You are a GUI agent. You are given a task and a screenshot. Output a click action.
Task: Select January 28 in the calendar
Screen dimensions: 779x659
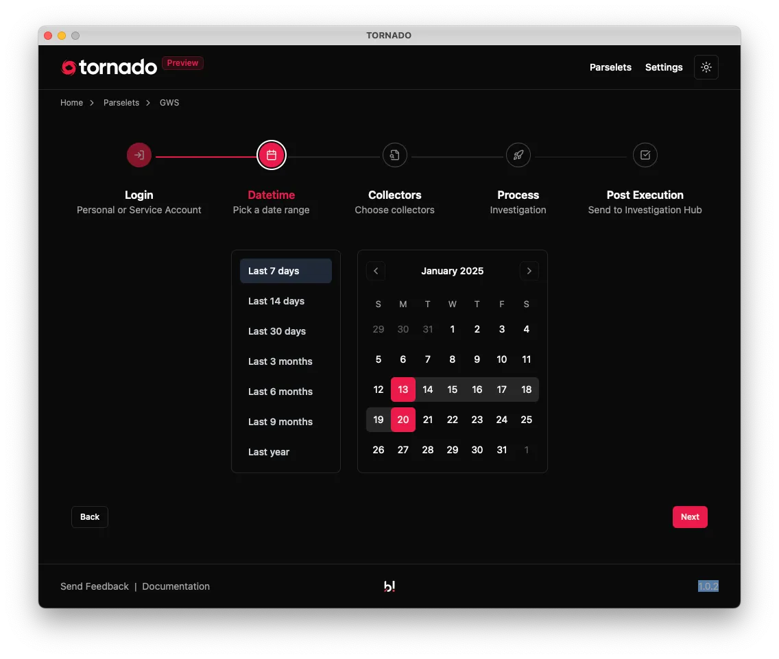[x=428, y=450]
